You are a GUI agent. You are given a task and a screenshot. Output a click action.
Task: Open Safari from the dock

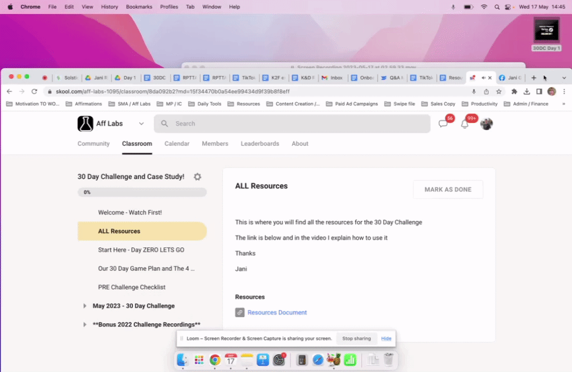(x=318, y=360)
